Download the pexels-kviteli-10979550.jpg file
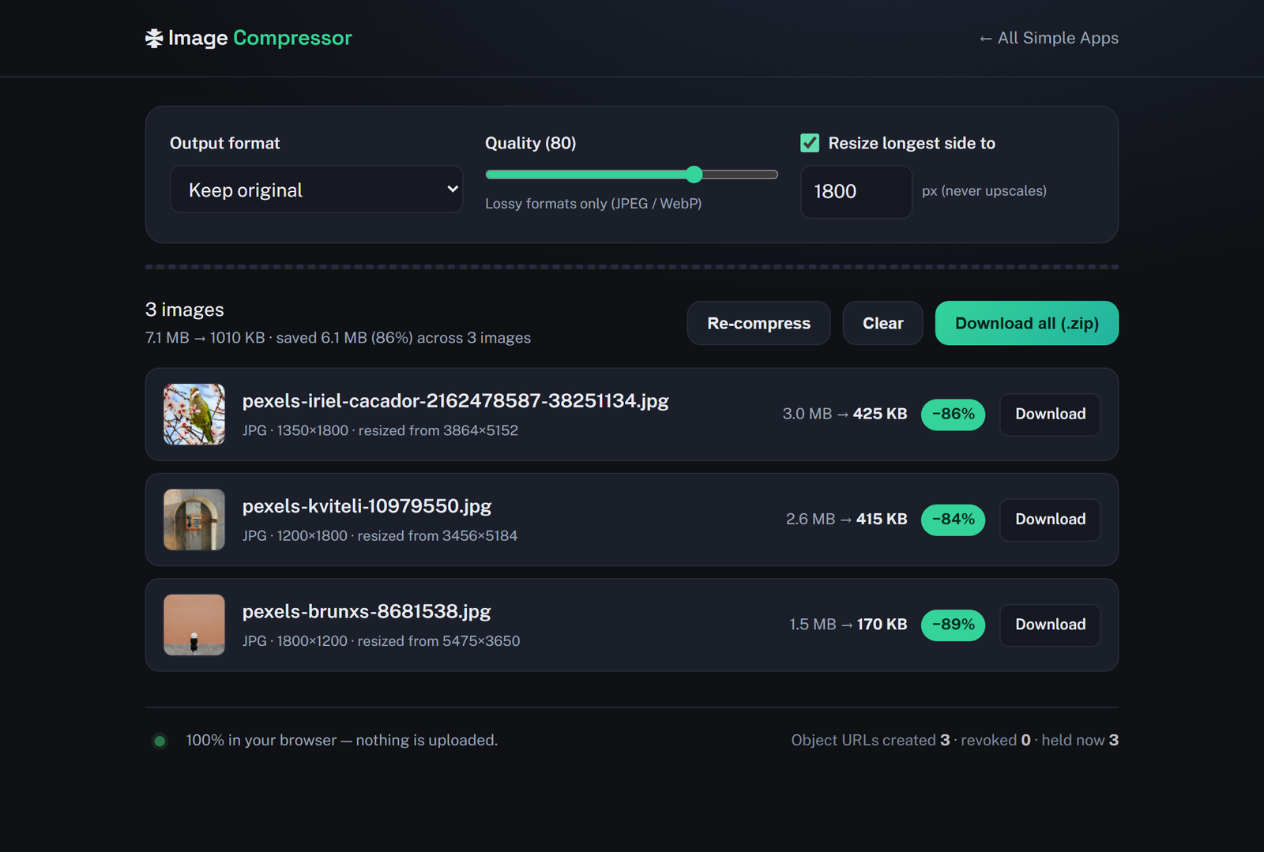This screenshot has height=852, width=1264. tap(1050, 519)
